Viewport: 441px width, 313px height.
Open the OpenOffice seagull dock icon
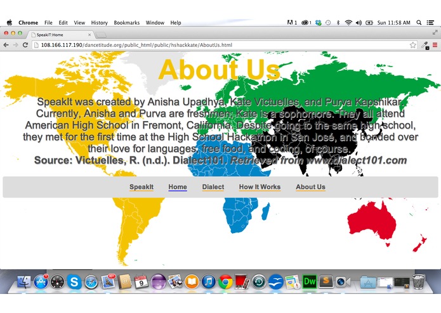[275, 282]
